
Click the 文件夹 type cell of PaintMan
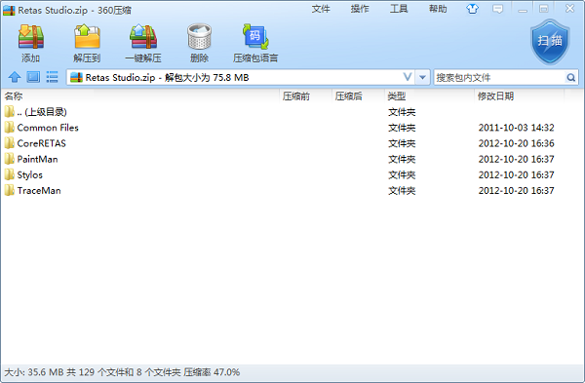[x=402, y=159]
